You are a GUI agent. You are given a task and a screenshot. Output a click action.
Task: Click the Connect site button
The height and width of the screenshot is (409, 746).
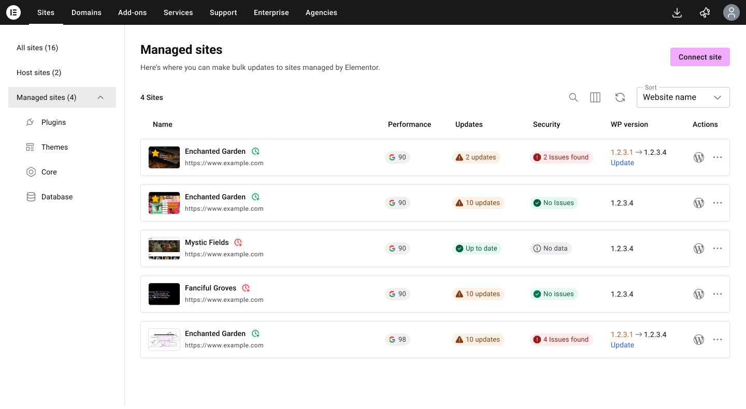[700, 57]
